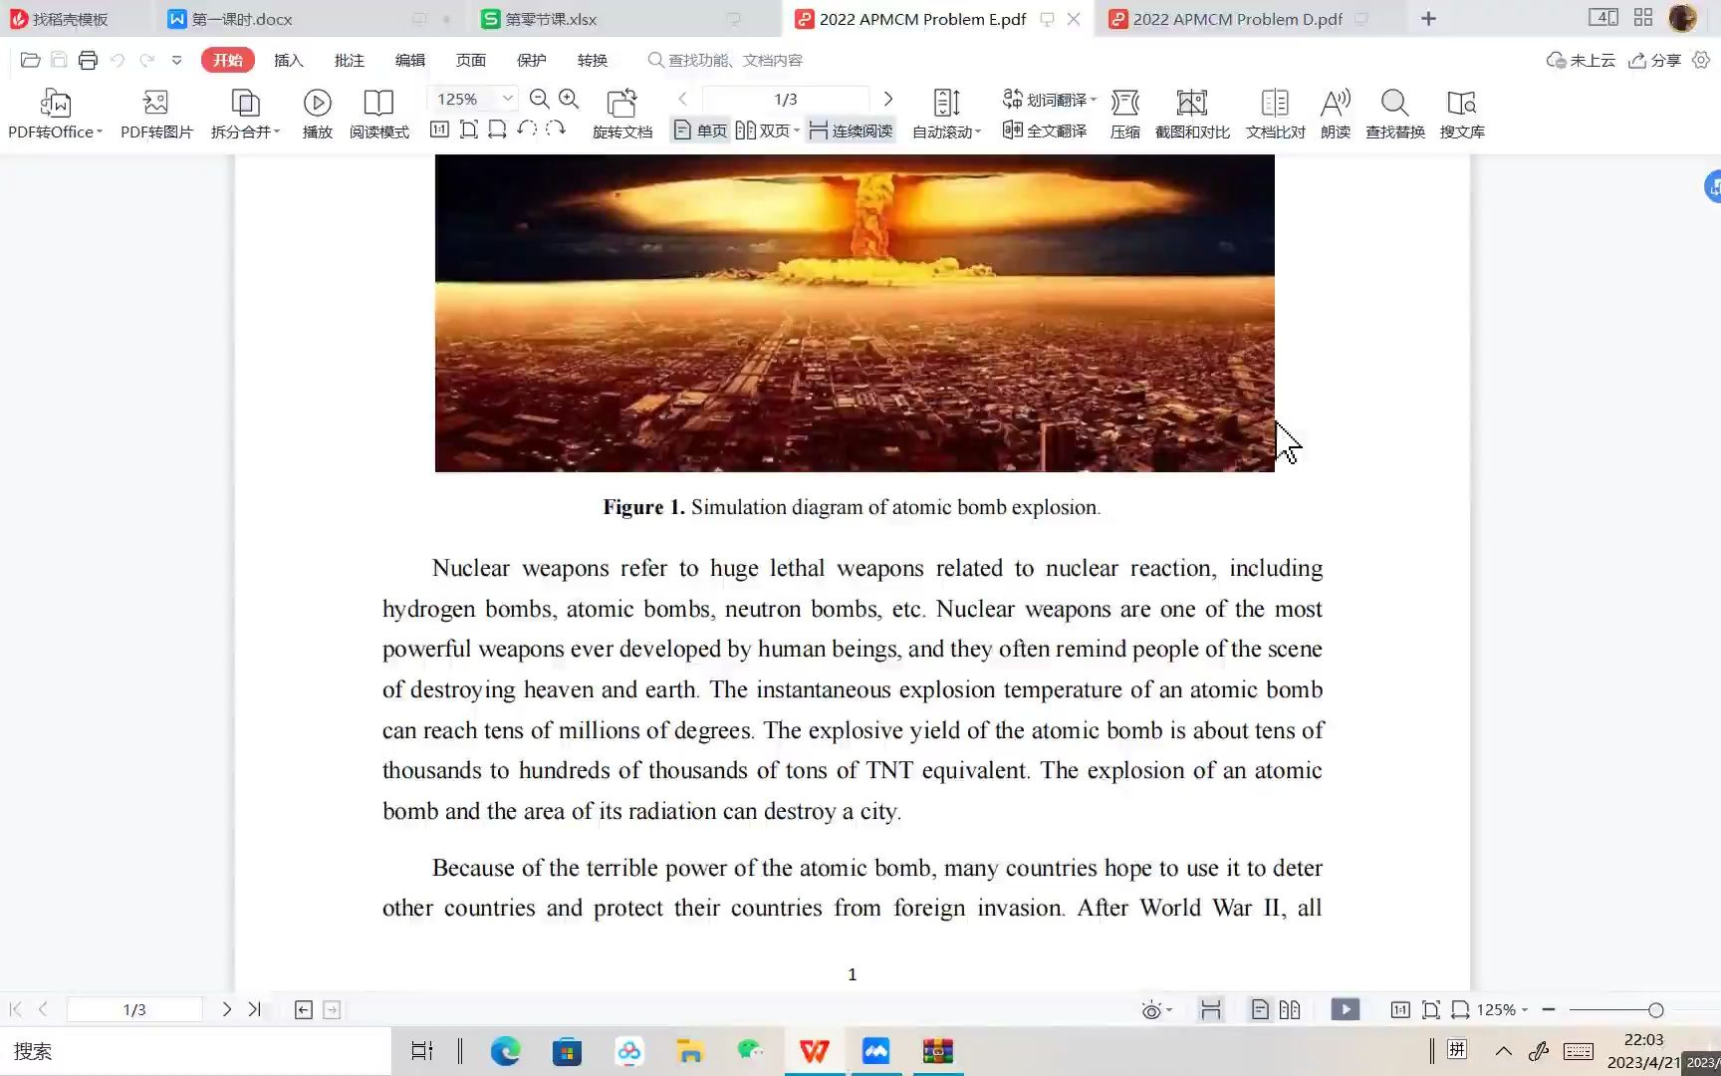Toggle two-page layout in status bar
This screenshot has height=1076, width=1721.
pos(1290,1010)
